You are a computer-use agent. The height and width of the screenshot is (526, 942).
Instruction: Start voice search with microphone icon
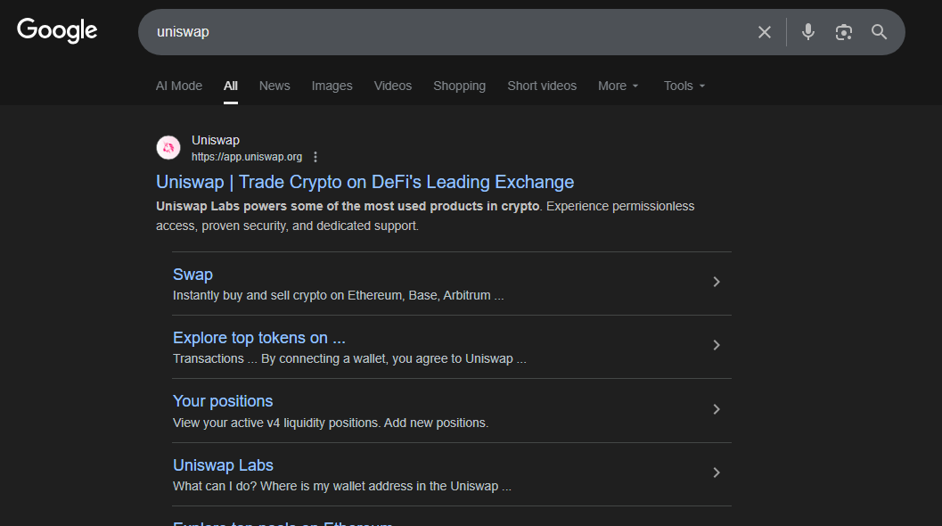tap(808, 32)
